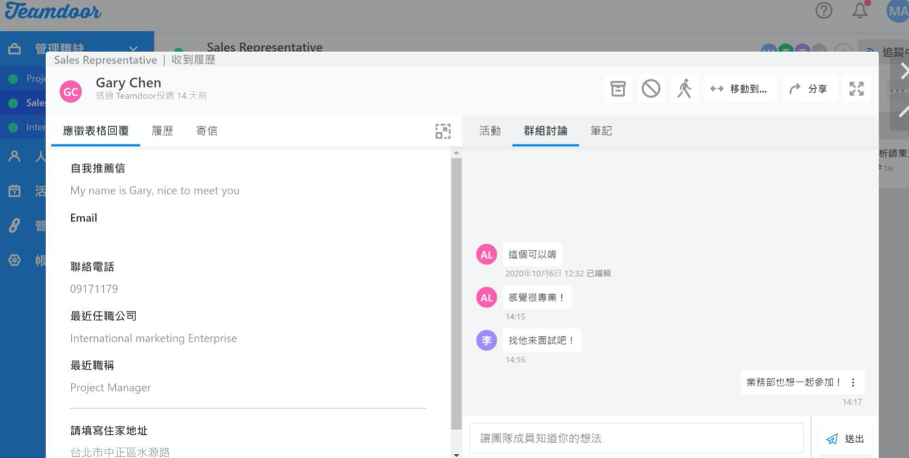The width and height of the screenshot is (909, 458).
Task: Click the Teamdoor logo
Action: 53,11
